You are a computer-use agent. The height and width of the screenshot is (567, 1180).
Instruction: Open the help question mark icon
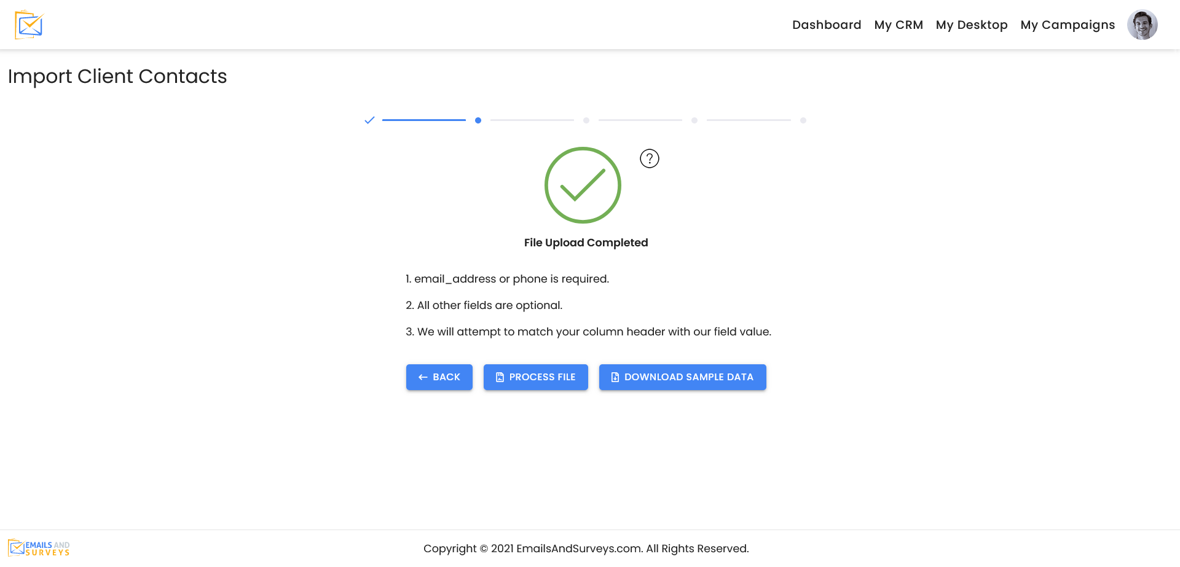tap(649, 158)
